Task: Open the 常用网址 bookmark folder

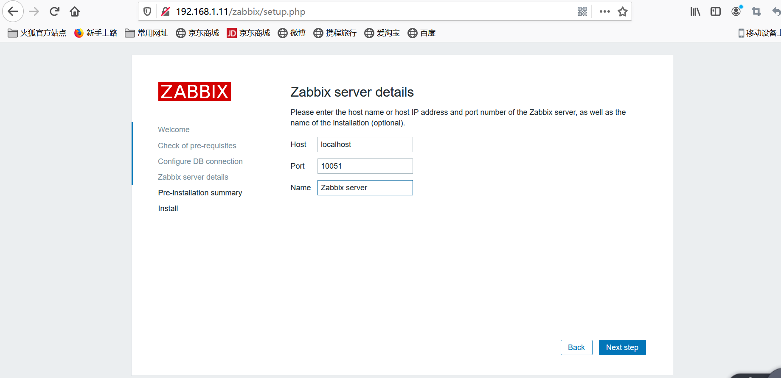Action: 146,33
